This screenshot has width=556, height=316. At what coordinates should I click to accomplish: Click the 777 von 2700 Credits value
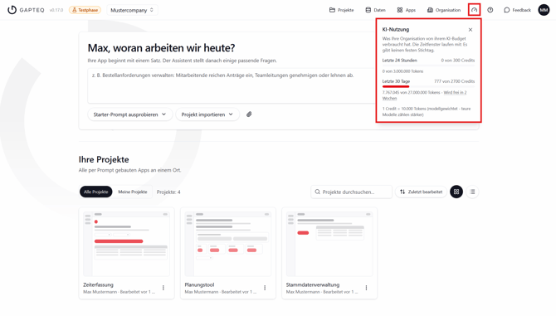pyautogui.click(x=454, y=81)
